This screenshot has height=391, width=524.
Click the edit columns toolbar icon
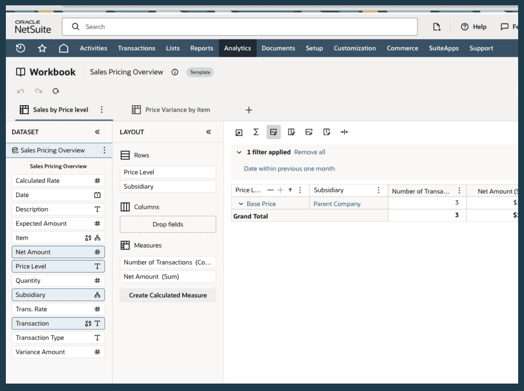pyautogui.click(x=291, y=132)
